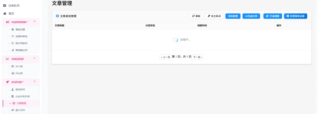Click the database icon next to 企业AI知识库
Screen dimensions: 318x114
13,96
